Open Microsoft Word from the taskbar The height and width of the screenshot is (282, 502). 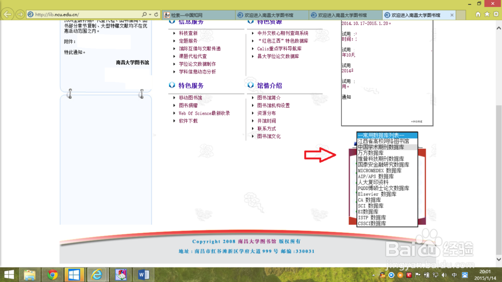(144, 274)
